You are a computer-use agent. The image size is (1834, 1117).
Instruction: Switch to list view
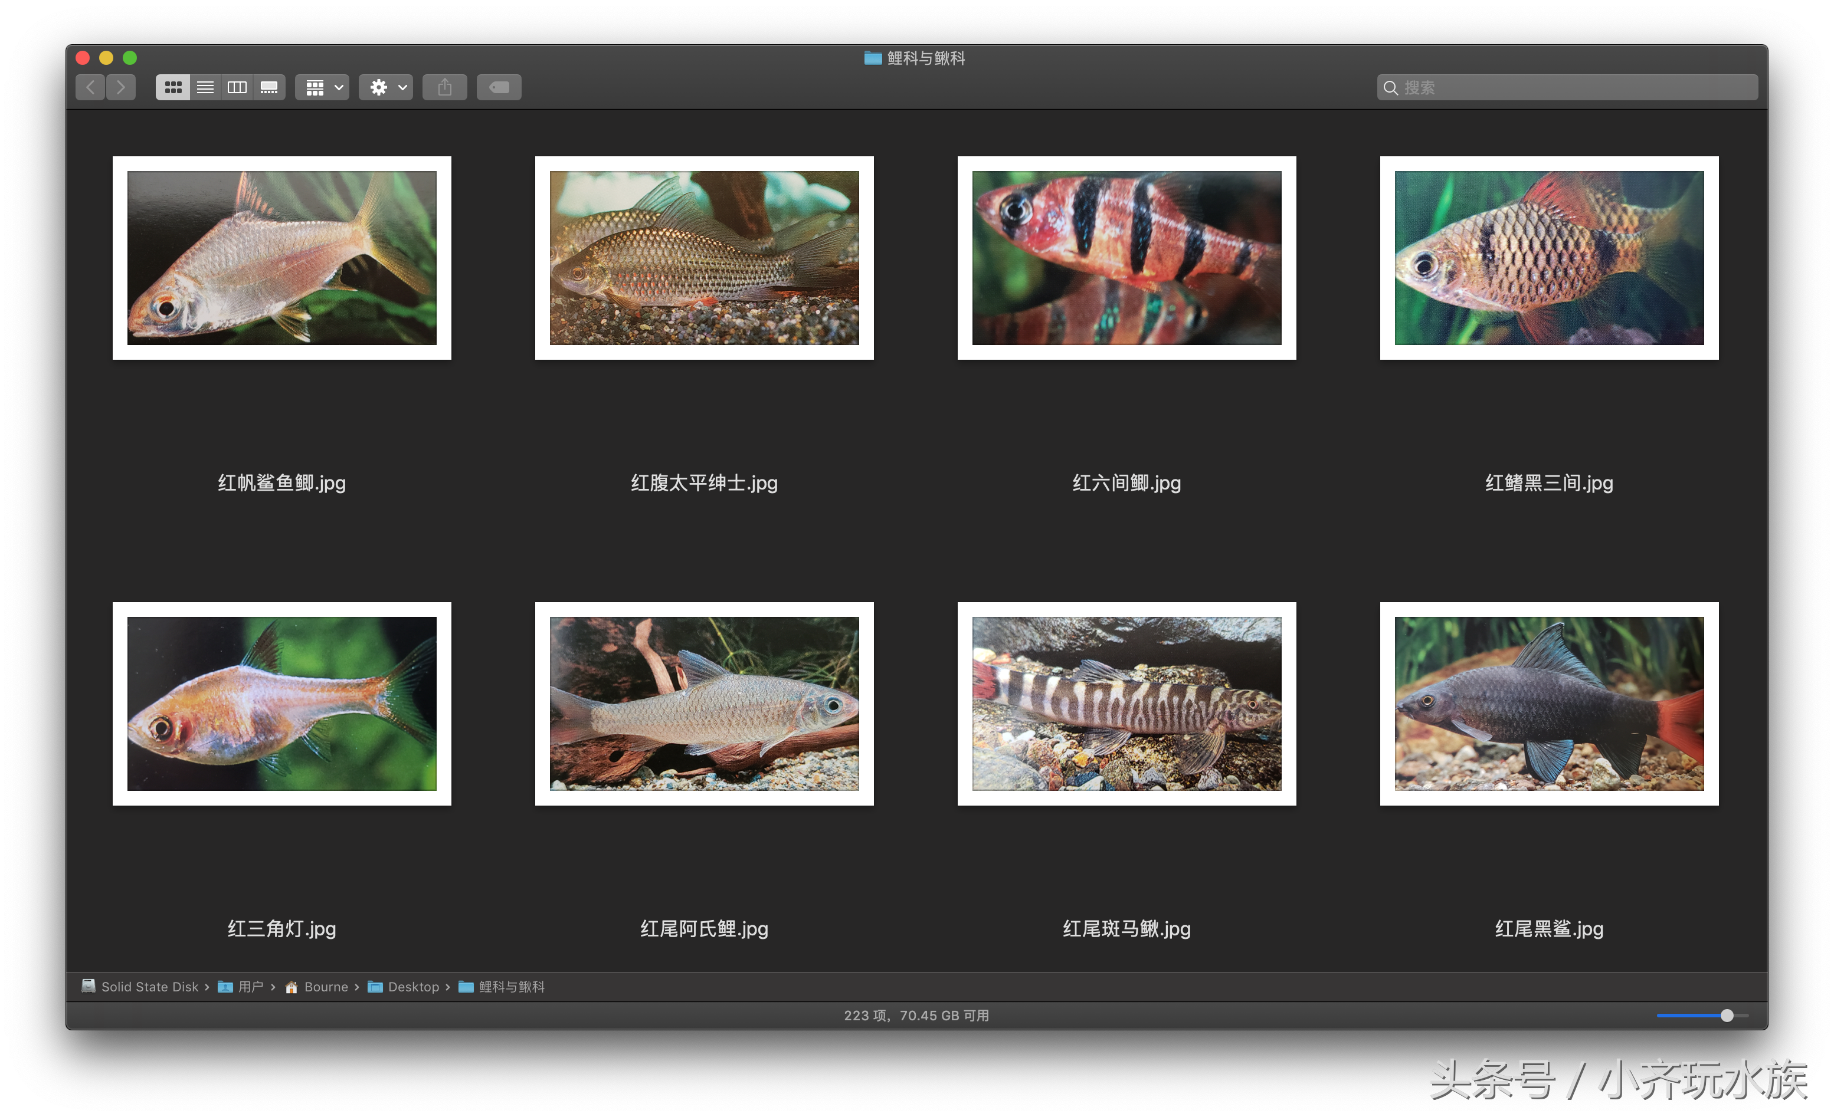tap(205, 88)
